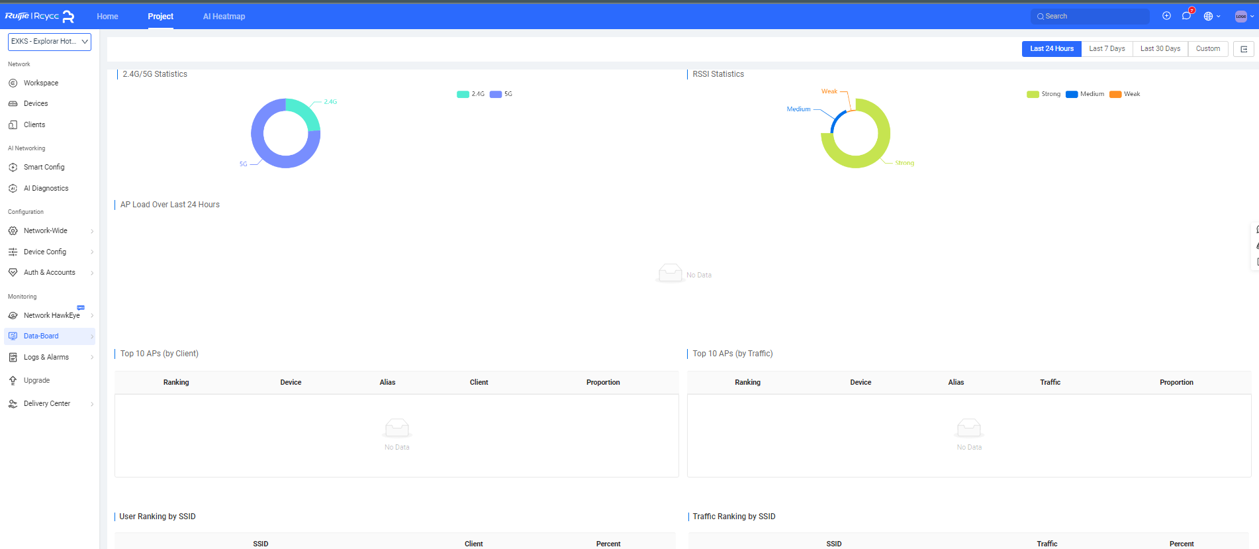The height and width of the screenshot is (549, 1259).
Task: Switch to the AI Heatmap tab
Action: (x=224, y=17)
